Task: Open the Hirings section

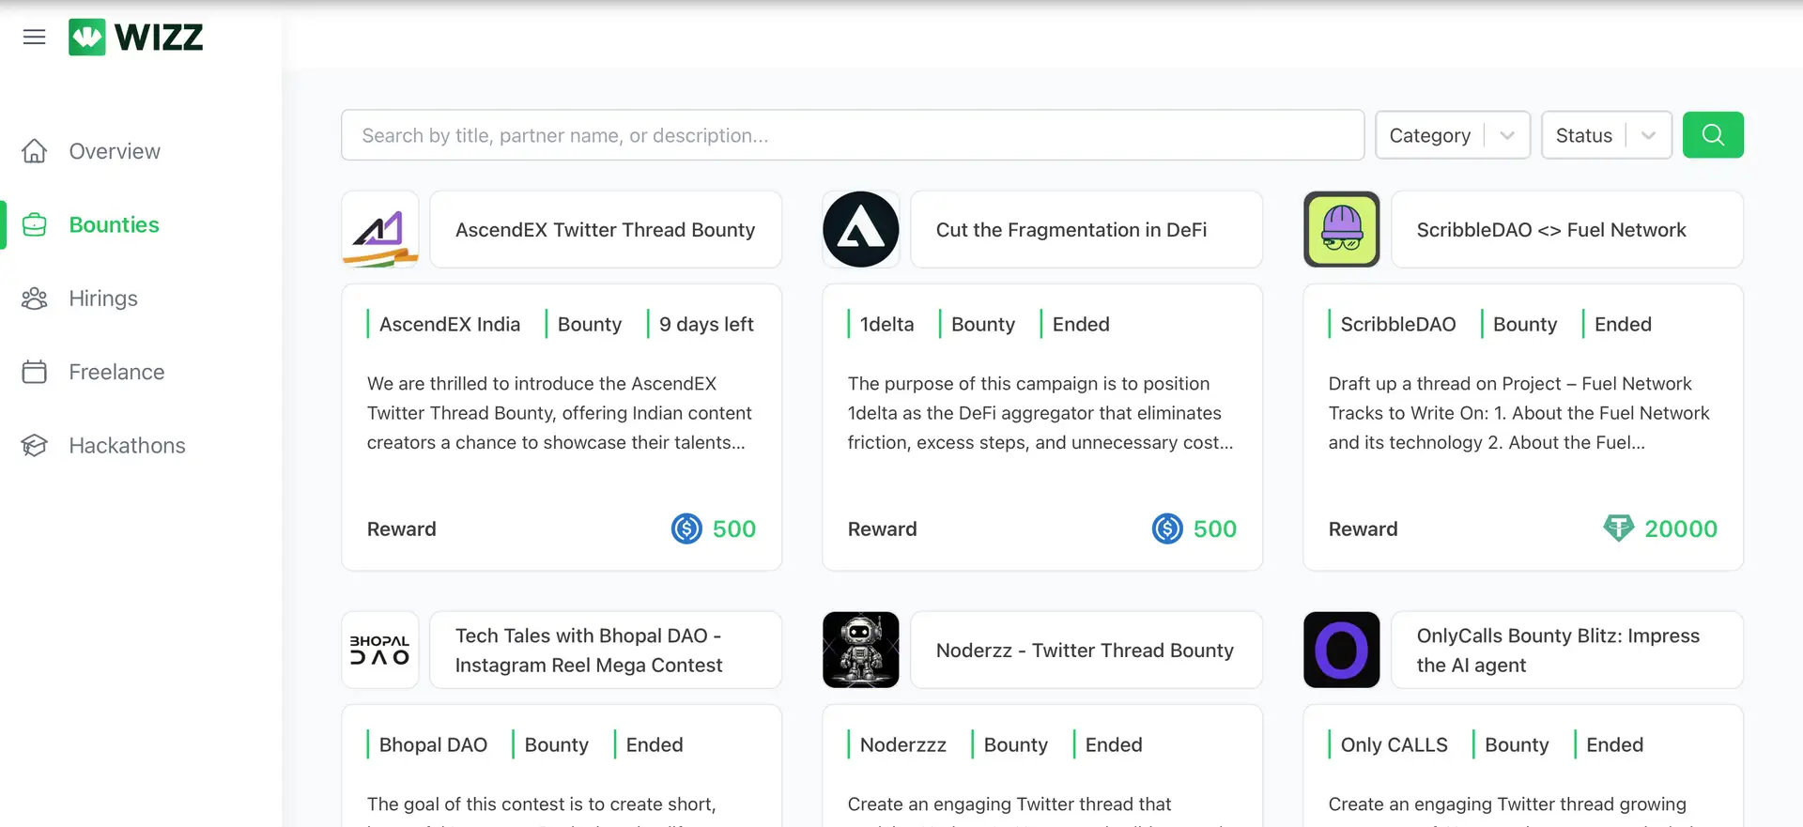Action: 103,299
